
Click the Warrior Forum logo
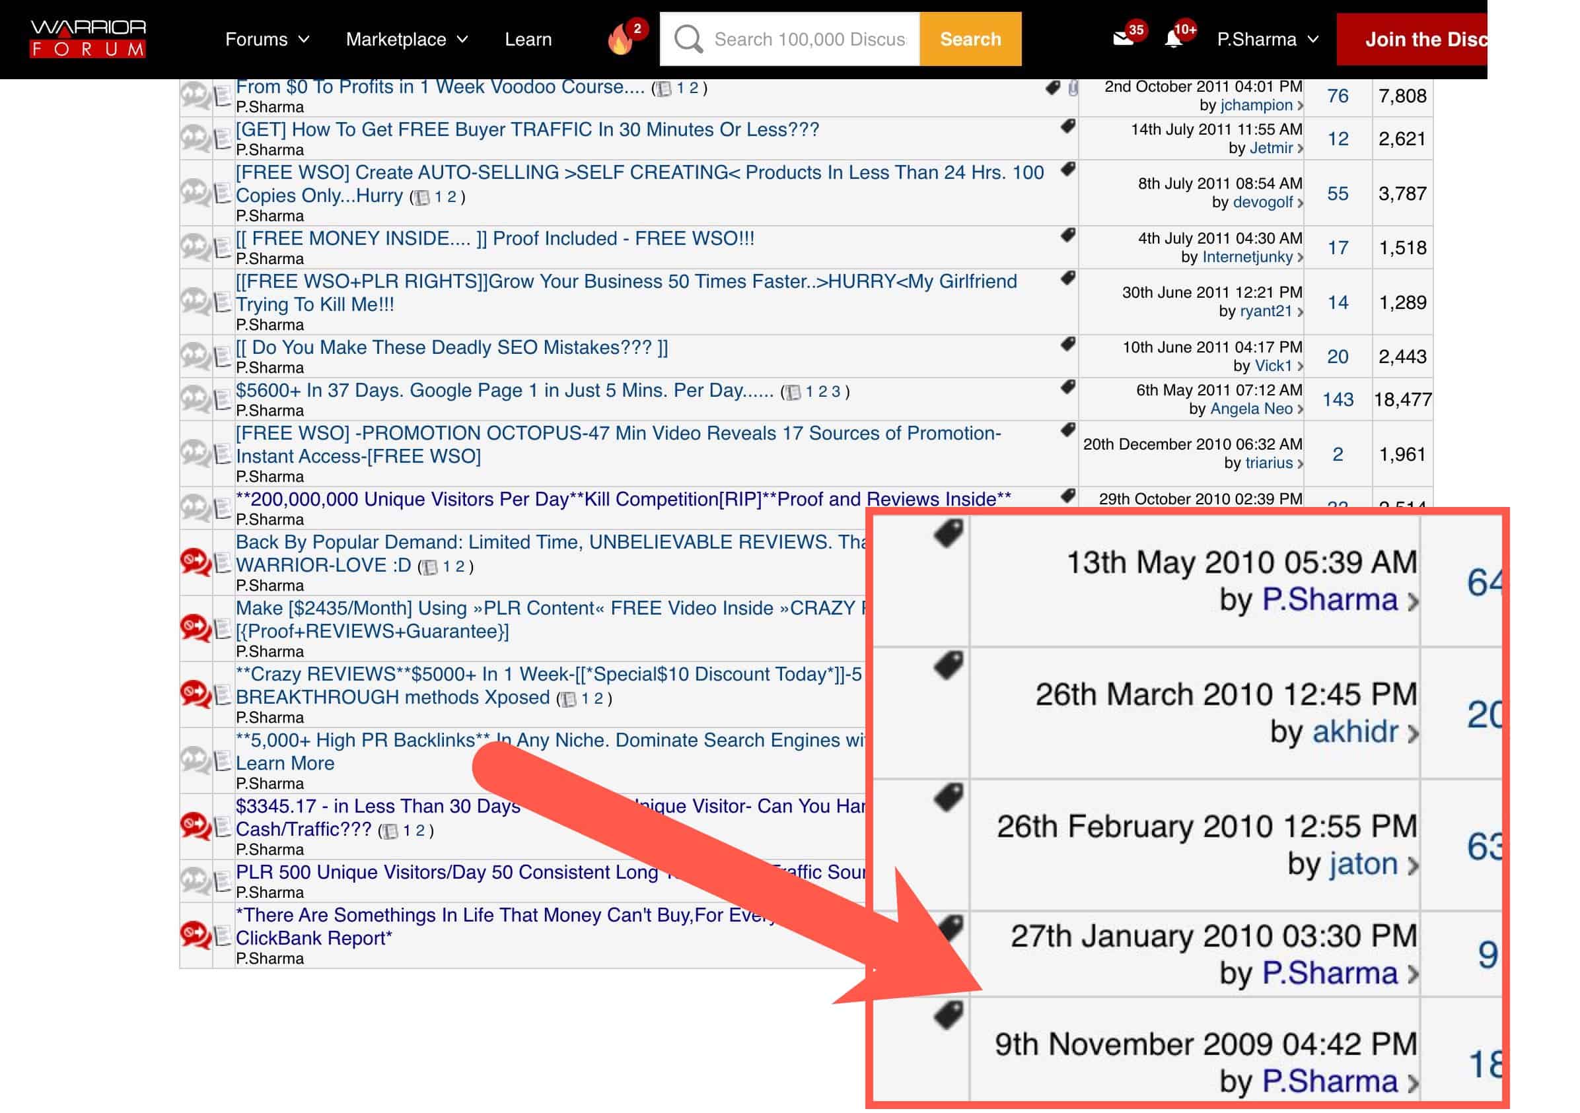pos(87,38)
